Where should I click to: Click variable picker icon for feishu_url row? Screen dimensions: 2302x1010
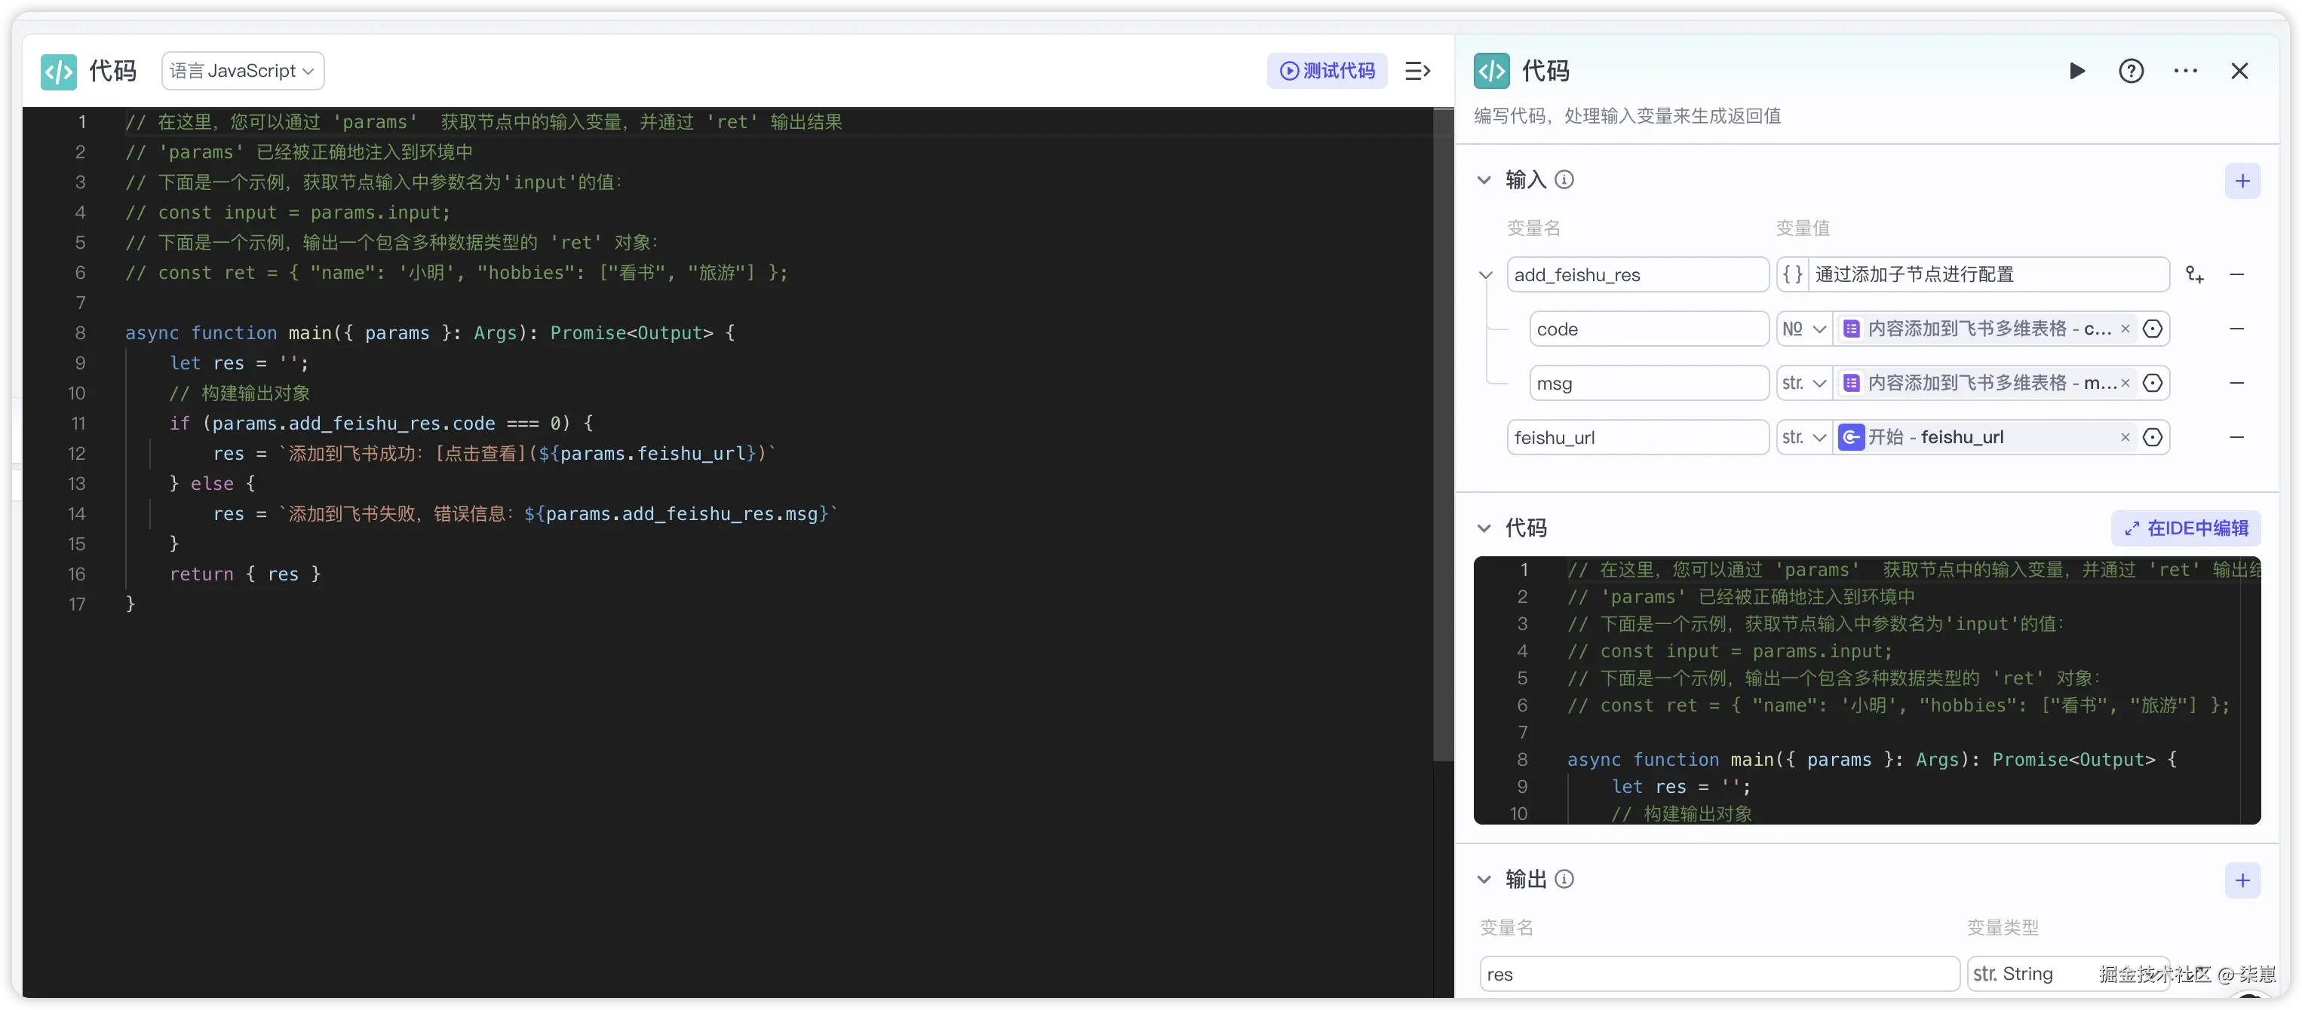2153,438
